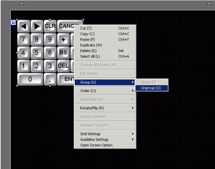This screenshot has width=215, height=169.
Task: Choose Paste (P) from context menu
Action: click(105, 39)
